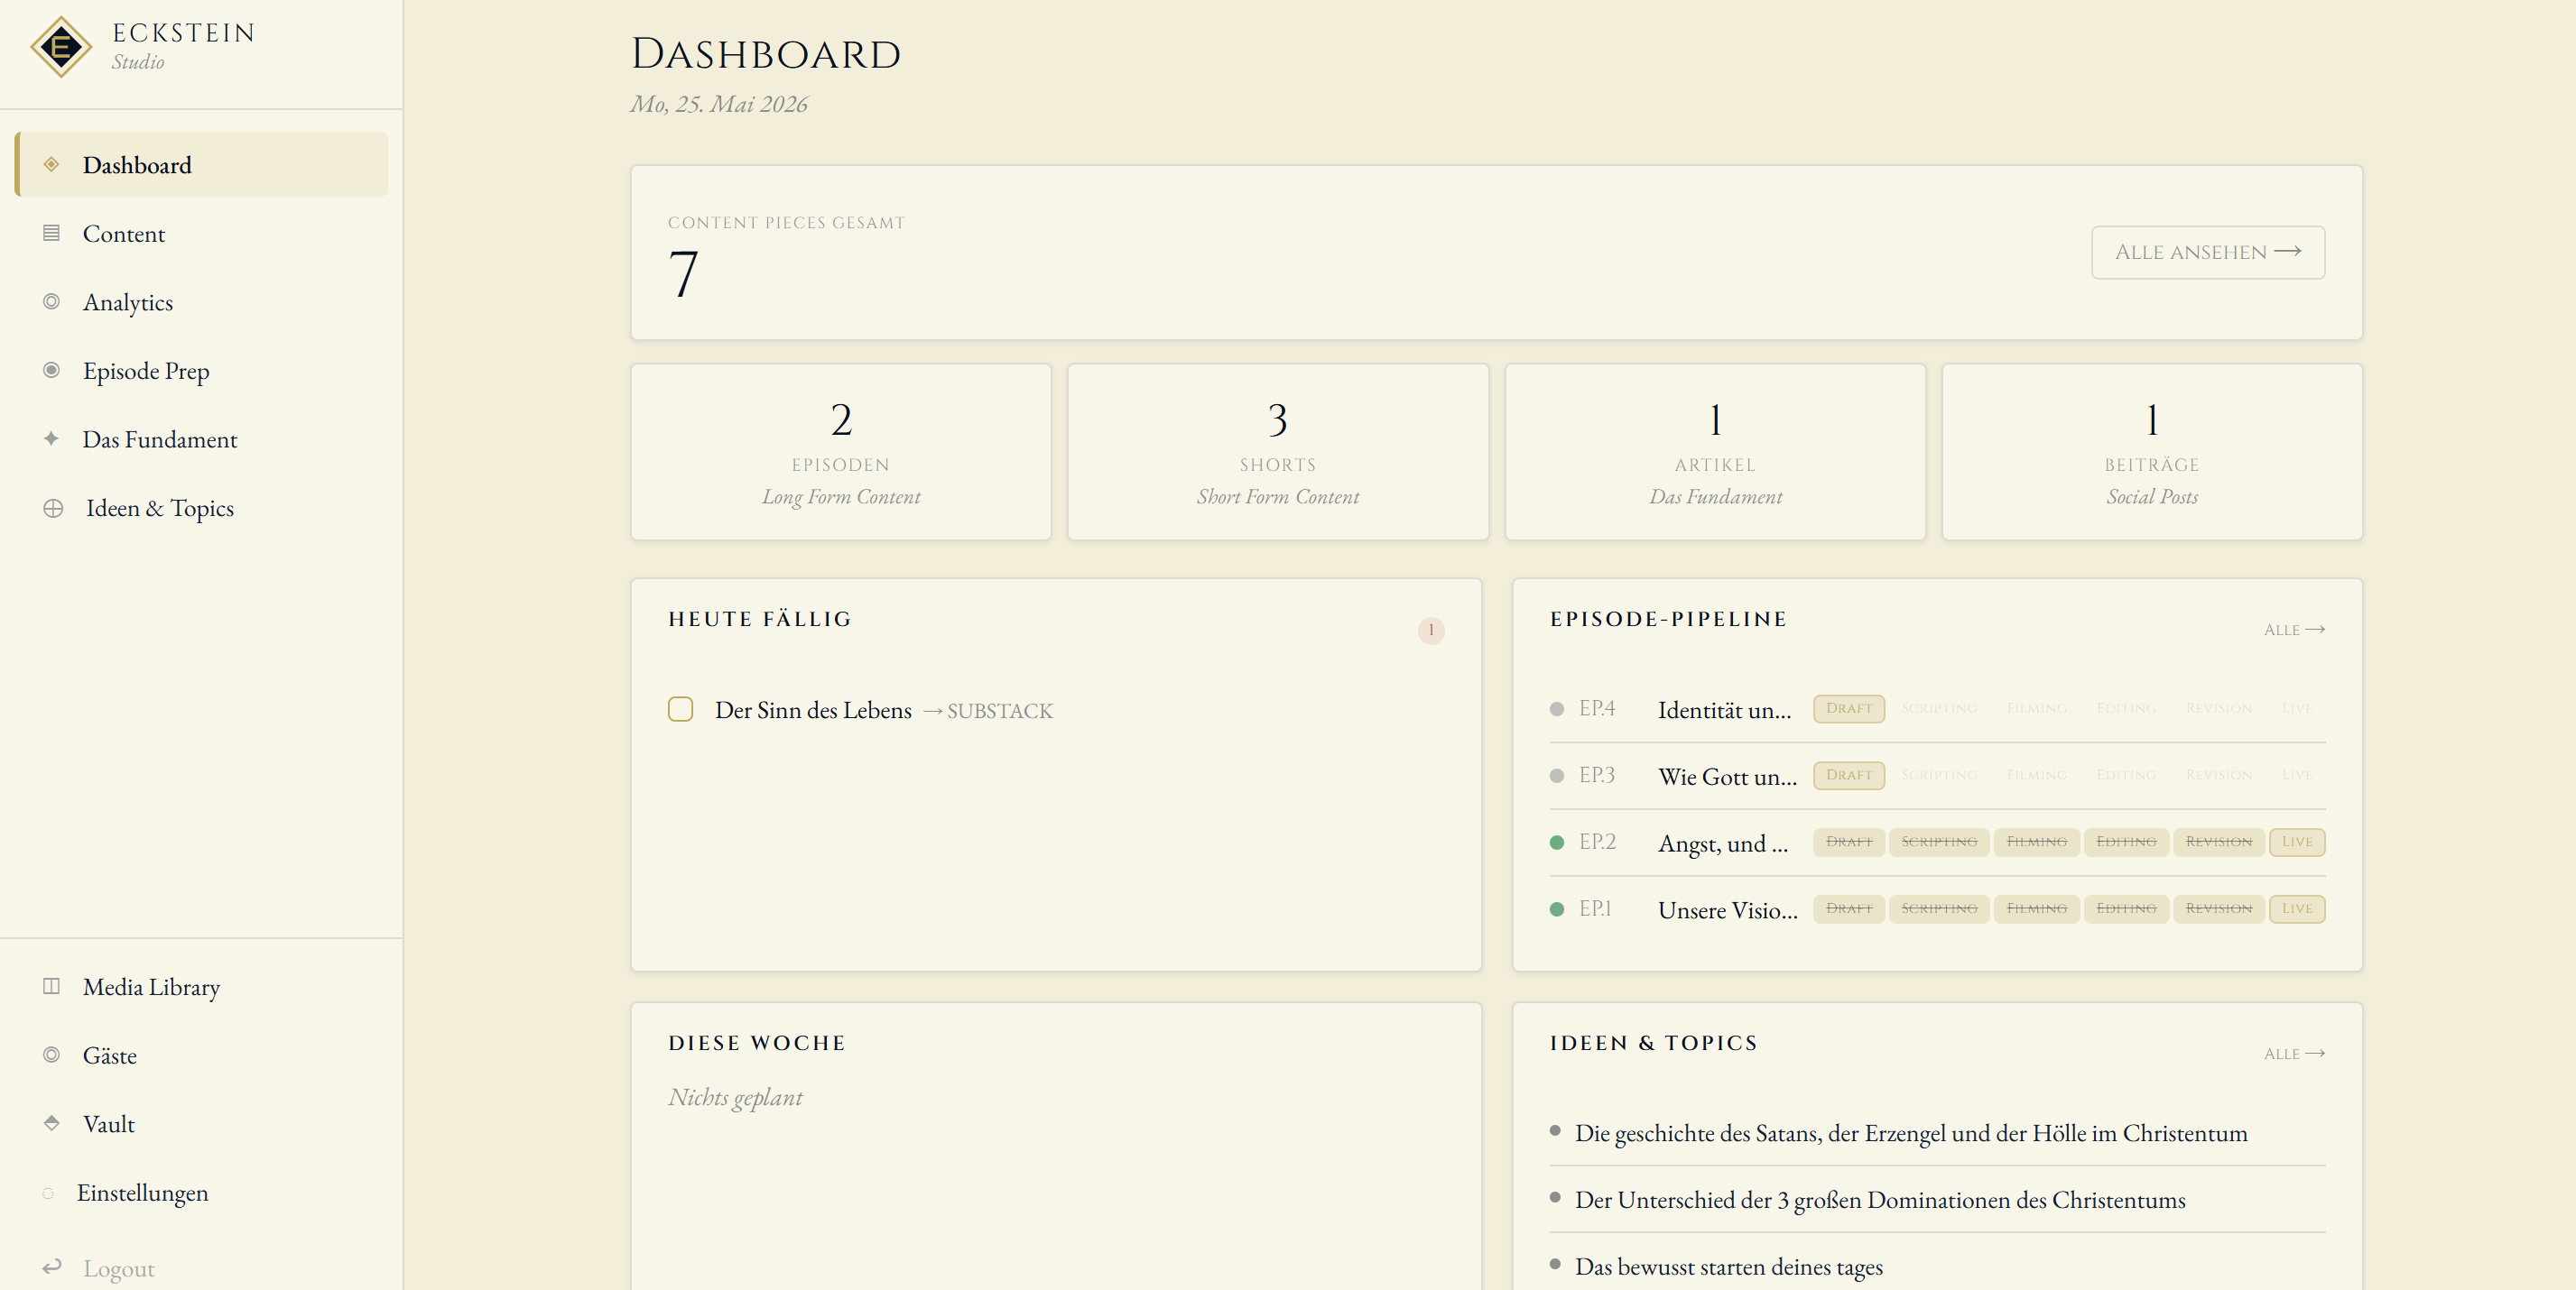2576x1290 pixels.
Task: Open idea about Satan, Erzengel und Hölle
Action: tap(1937, 1133)
